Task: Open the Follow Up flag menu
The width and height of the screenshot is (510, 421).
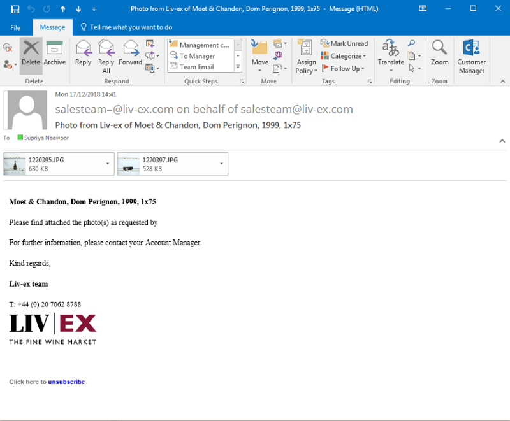Action: [343, 68]
